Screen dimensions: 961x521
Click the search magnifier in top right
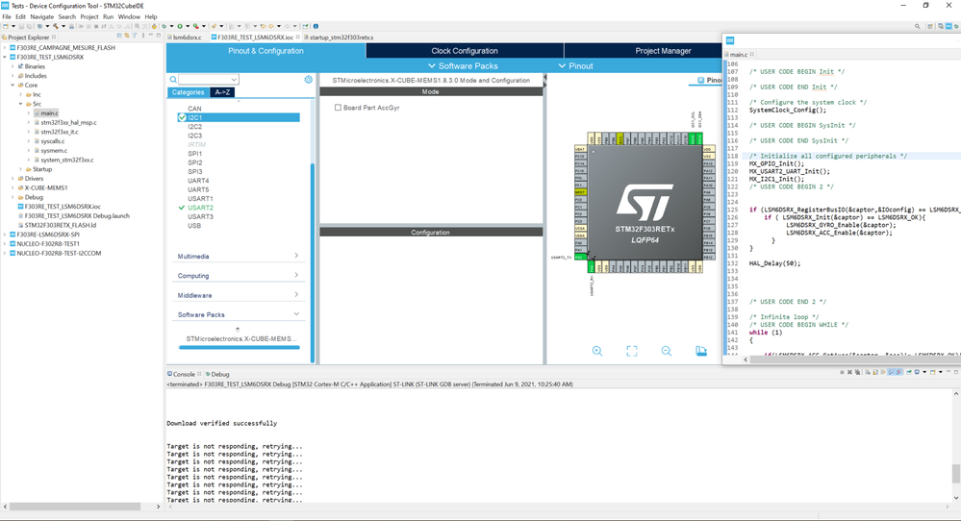tap(918, 26)
